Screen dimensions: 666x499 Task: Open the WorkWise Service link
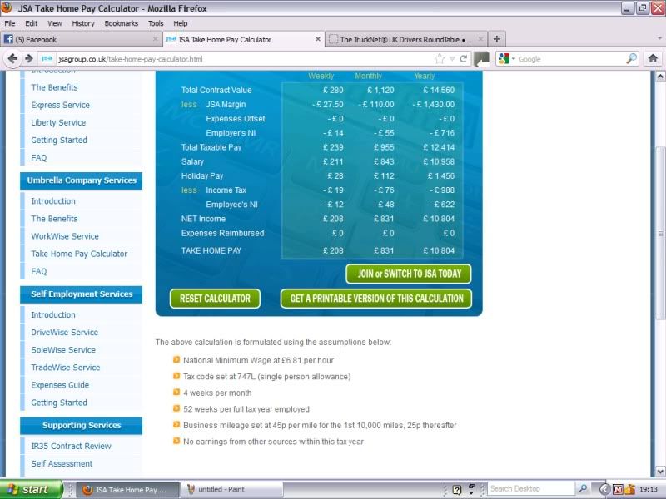pos(65,236)
